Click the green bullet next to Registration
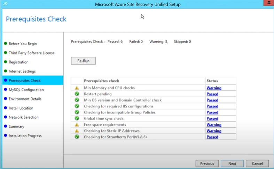This screenshot has width=274, height=169. (6, 62)
